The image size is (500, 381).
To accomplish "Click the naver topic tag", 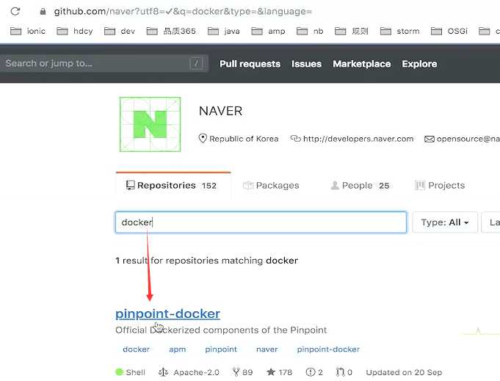I will tap(267, 349).
